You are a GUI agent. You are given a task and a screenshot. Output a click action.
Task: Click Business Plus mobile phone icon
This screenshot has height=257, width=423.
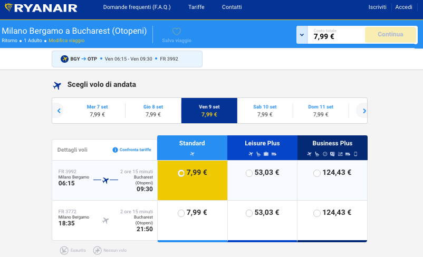pyautogui.click(x=355, y=154)
